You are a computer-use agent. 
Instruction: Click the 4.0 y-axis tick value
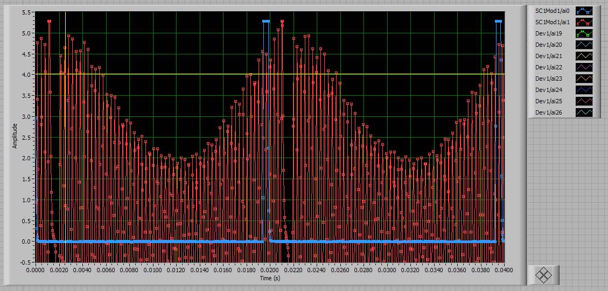point(27,75)
